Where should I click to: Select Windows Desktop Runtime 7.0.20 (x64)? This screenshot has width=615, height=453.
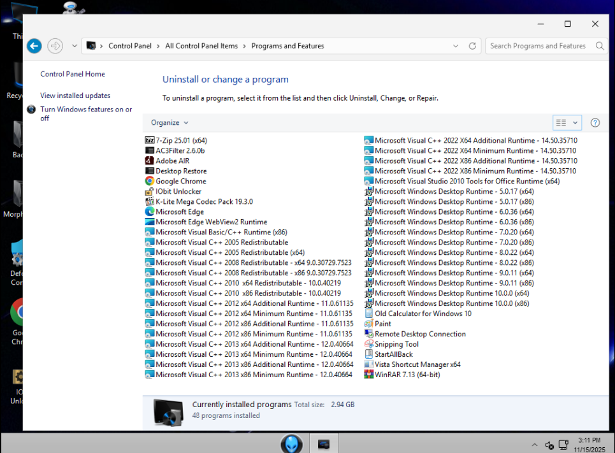[454, 232]
